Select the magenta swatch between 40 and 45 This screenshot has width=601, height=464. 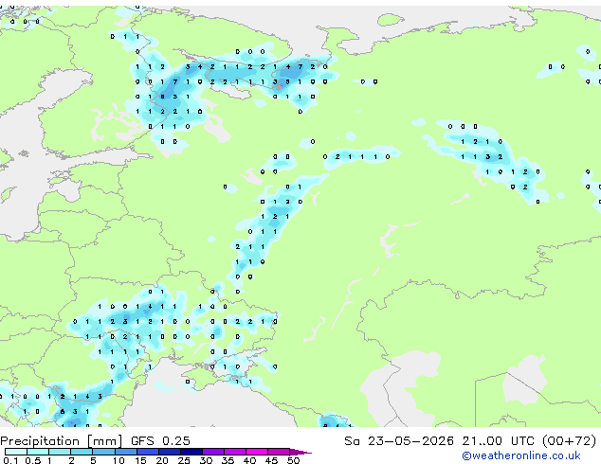pyautogui.click(x=257, y=452)
